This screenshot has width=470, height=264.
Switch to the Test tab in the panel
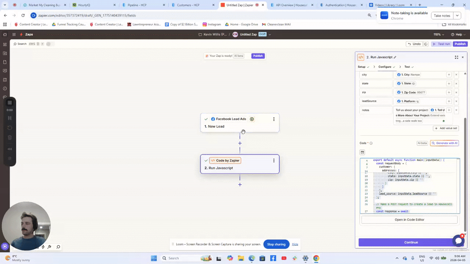pyautogui.click(x=407, y=66)
